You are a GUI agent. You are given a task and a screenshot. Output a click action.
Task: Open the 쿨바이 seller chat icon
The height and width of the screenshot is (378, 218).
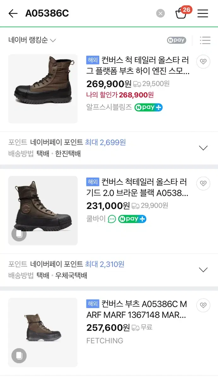pyautogui.click(x=112, y=219)
